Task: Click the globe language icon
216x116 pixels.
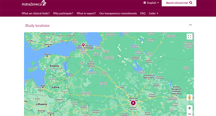Action: click(x=145, y=3)
